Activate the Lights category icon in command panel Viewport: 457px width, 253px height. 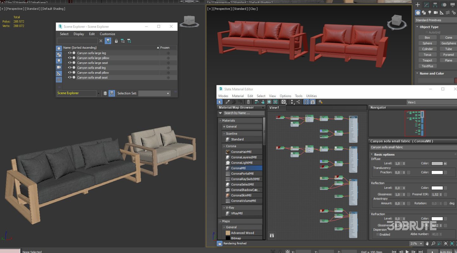(x=430, y=12)
